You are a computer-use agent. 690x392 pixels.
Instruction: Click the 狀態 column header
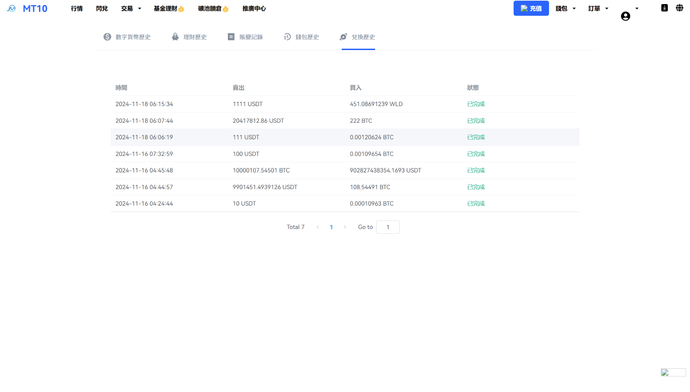(x=473, y=88)
